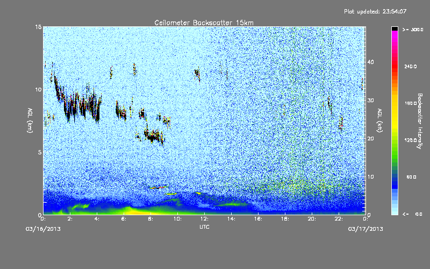The image size is (430, 269).
Task: Click the Backscatter Intensity colorbar label
Action: 420,121
